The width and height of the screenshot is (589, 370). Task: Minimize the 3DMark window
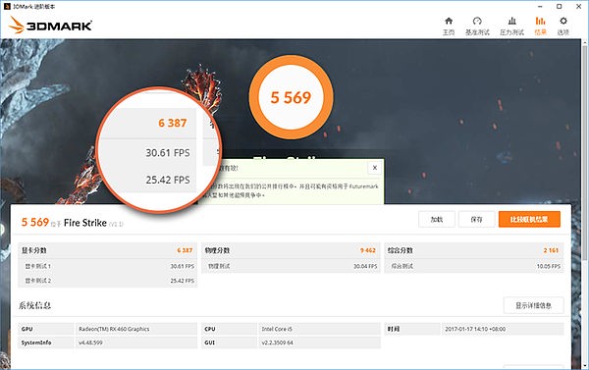click(540, 7)
